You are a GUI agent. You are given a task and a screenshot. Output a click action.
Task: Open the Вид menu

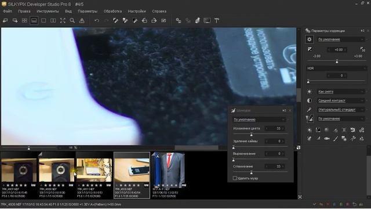pos(68,11)
